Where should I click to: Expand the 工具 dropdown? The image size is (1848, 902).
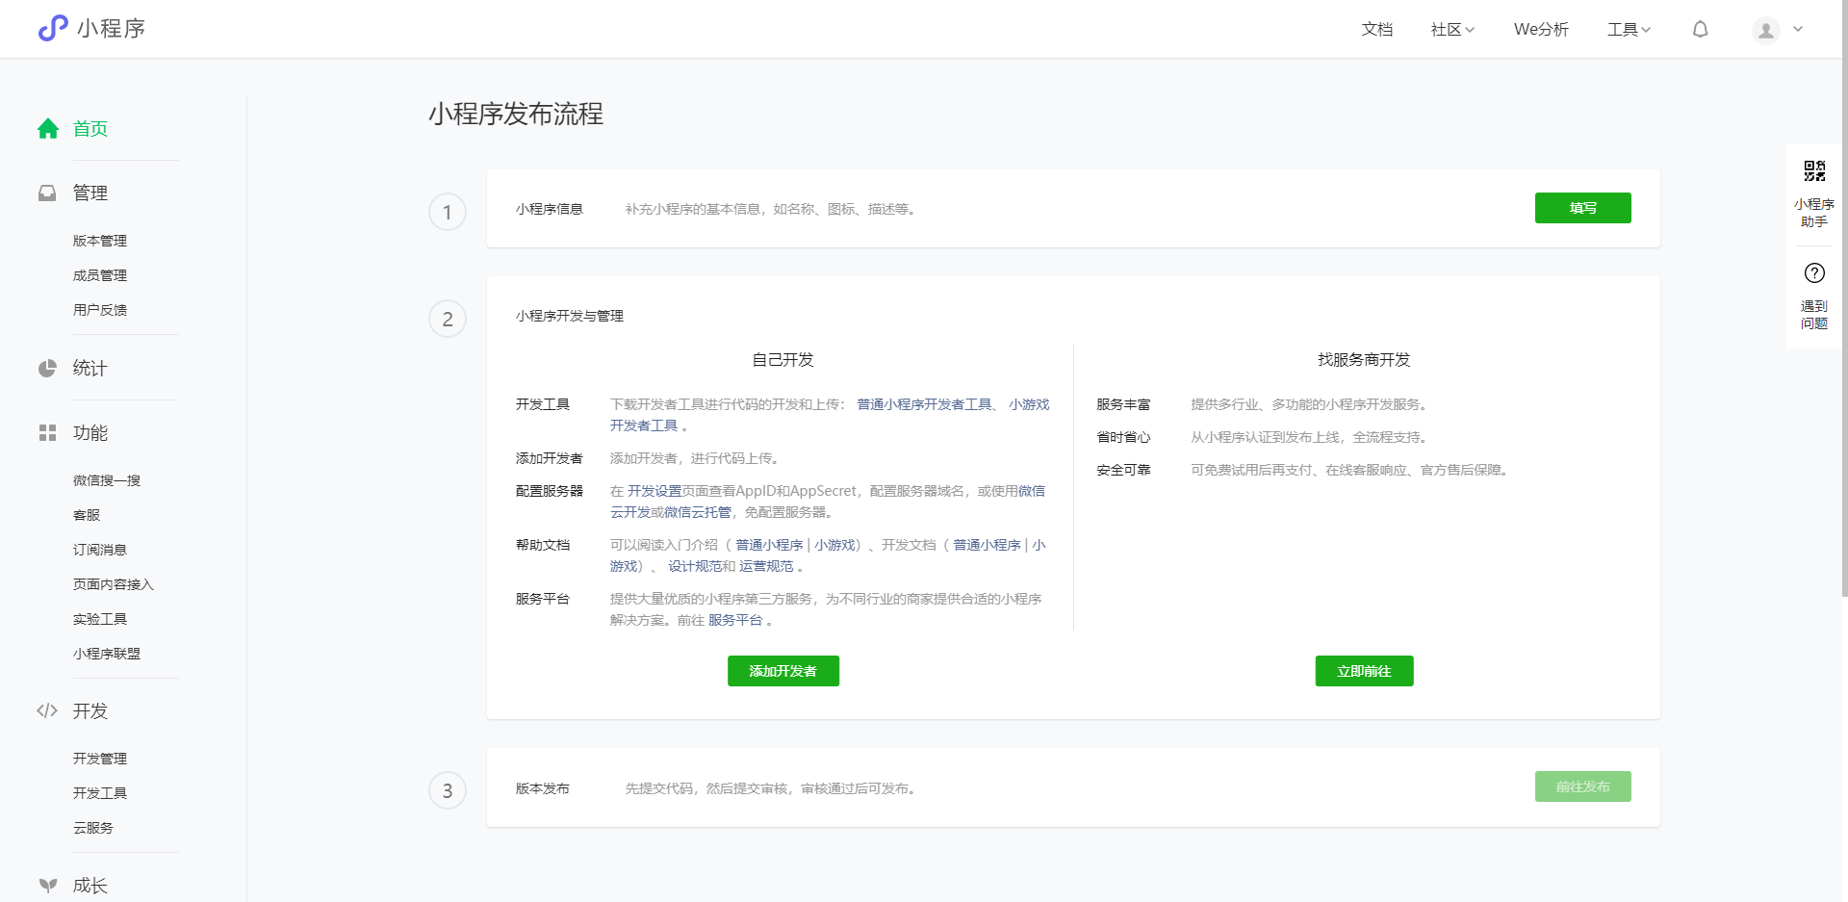(1629, 29)
